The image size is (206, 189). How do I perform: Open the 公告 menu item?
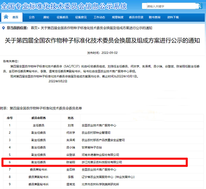pyautogui.click(x=32, y=17)
